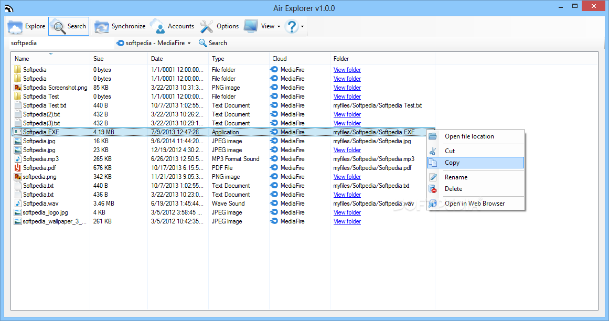This screenshot has height=321, width=609.
Task: Click the PDF icon of Softpedia.pdf
Action: coord(17,168)
